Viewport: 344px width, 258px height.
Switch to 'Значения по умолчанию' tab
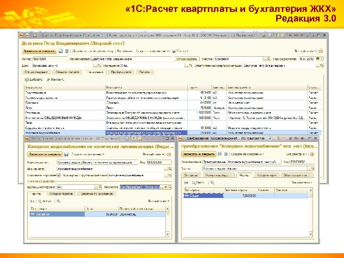pos(97,193)
